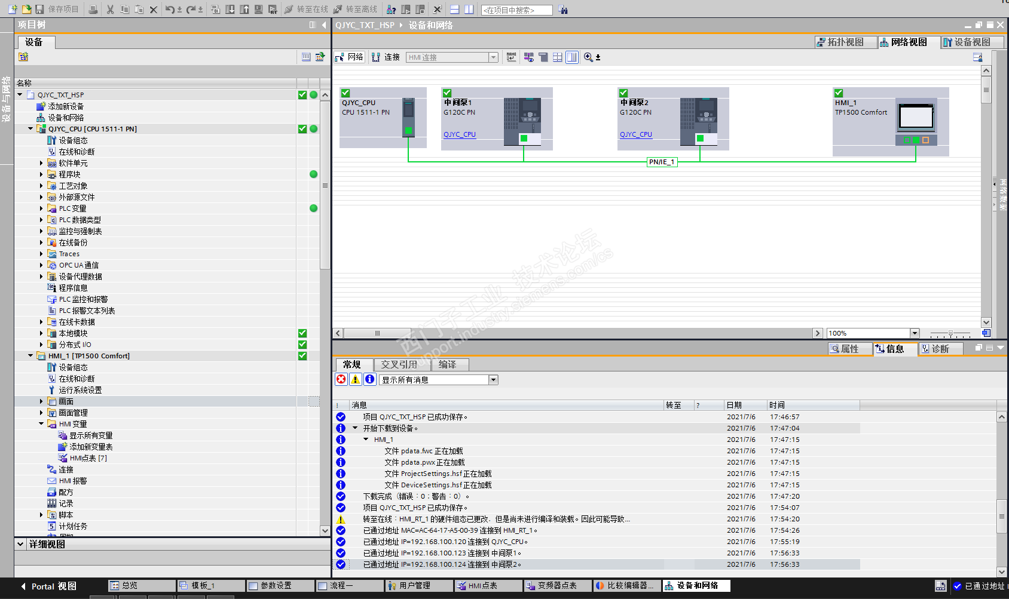The image size is (1009, 599).
Task: Expand the 画面 tree node
Action: click(x=41, y=401)
